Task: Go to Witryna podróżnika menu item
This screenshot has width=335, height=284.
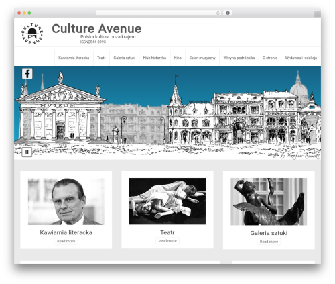Action: point(239,58)
